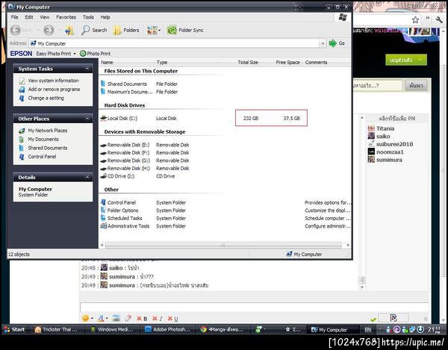Viewport: 448px width, 350px height.
Task: Select Administrative Tools icon
Action: [x=104, y=226]
